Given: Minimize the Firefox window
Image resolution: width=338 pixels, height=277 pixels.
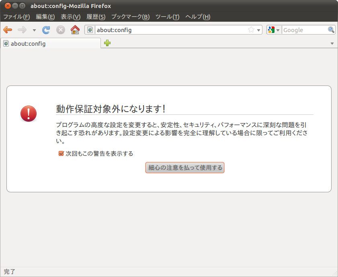Looking at the screenshot, I should 15,6.
